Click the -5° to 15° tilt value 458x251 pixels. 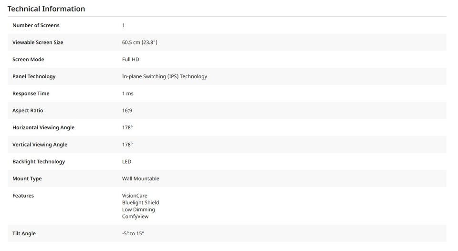133,234
